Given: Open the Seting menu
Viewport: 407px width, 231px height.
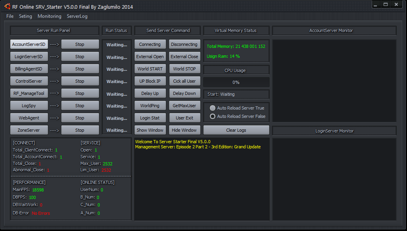Looking at the screenshot, I should tap(25, 16).
